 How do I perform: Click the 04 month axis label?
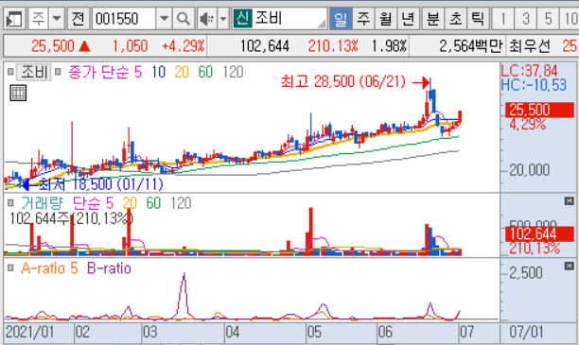point(233,332)
